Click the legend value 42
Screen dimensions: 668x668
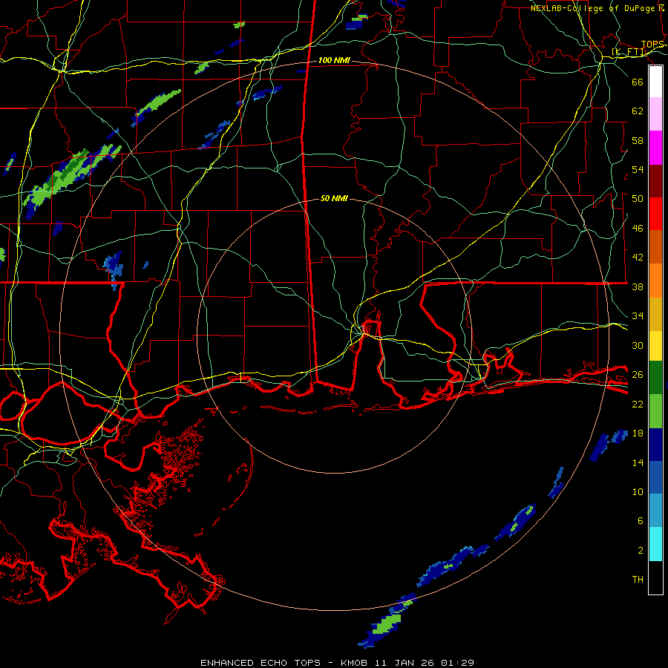[x=638, y=258]
